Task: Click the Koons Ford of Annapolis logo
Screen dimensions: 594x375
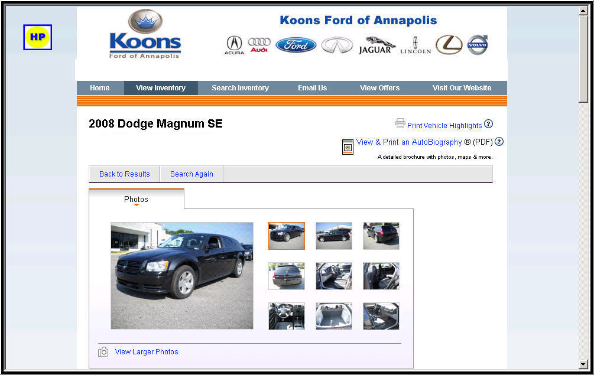Action: [x=145, y=34]
